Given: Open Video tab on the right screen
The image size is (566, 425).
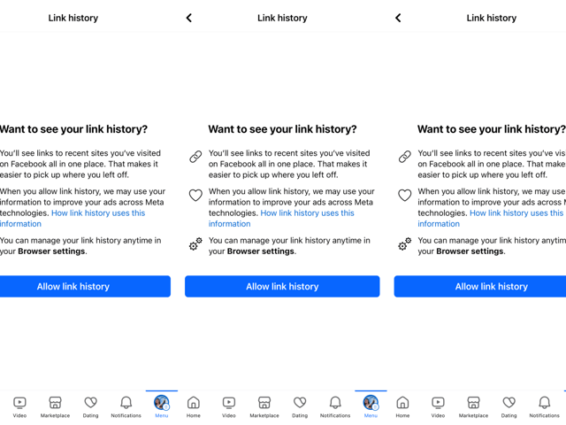Looking at the screenshot, I should pyautogui.click(x=438, y=406).
